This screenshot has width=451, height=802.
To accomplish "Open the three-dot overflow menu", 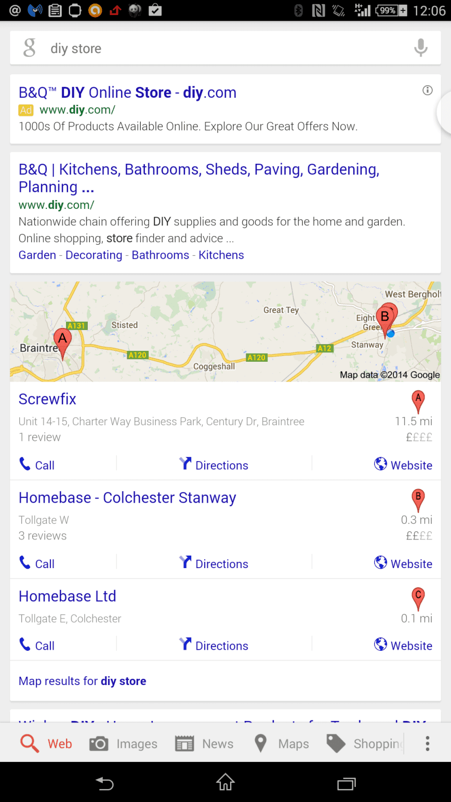I will (428, 743).
